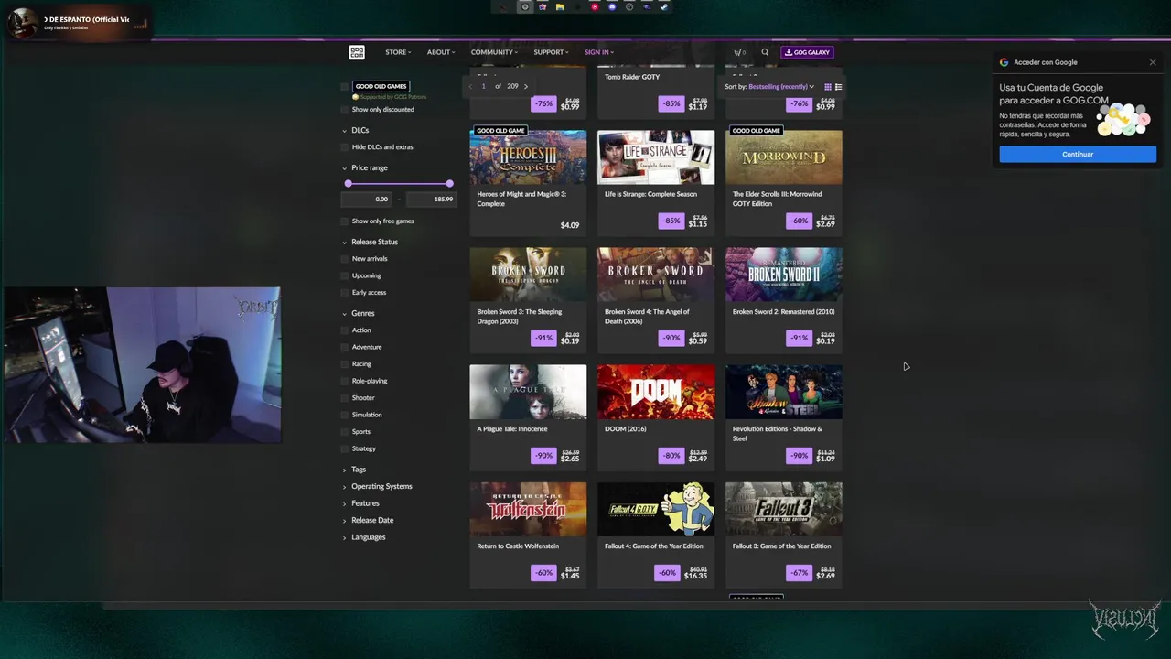Click Continuar in the Google popup
This screenshot has width=1171, height=659.
coord(1078,155)
